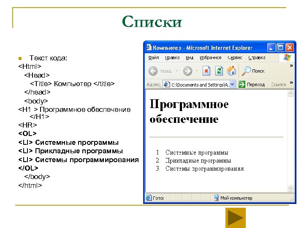Expand the address bar dropdown list
Viewport: 304px width, 228px height.
(x=232, y=84)
